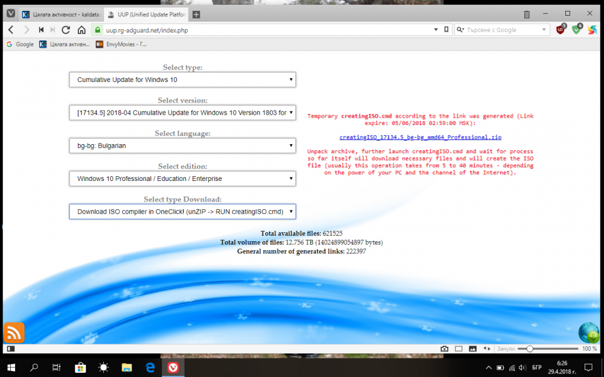Bookmark this page with bookmark icon

point(446,30)
